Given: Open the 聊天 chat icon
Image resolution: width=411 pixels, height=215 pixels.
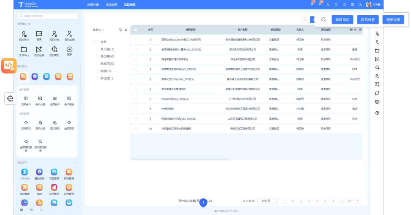Looking at the screenshot, I should pos(39,34).
